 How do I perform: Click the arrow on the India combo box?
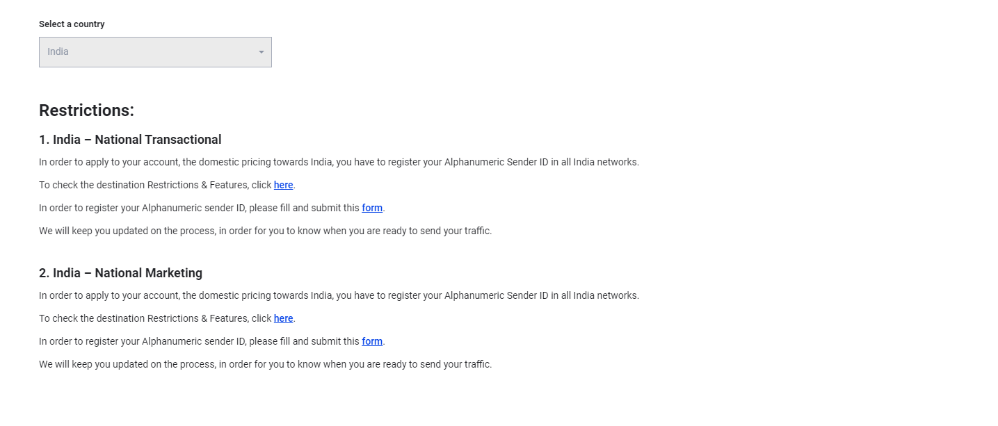pos(261,52)
